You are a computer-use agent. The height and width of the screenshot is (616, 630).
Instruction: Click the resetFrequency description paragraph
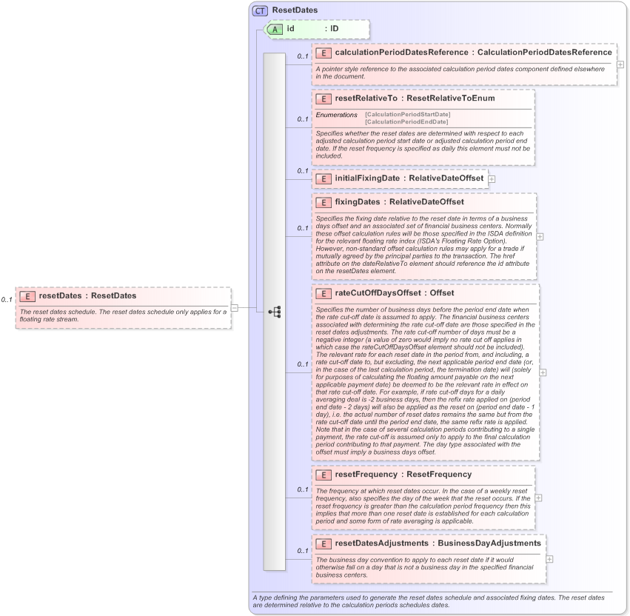pyautogui.click(x=423, y=506)
